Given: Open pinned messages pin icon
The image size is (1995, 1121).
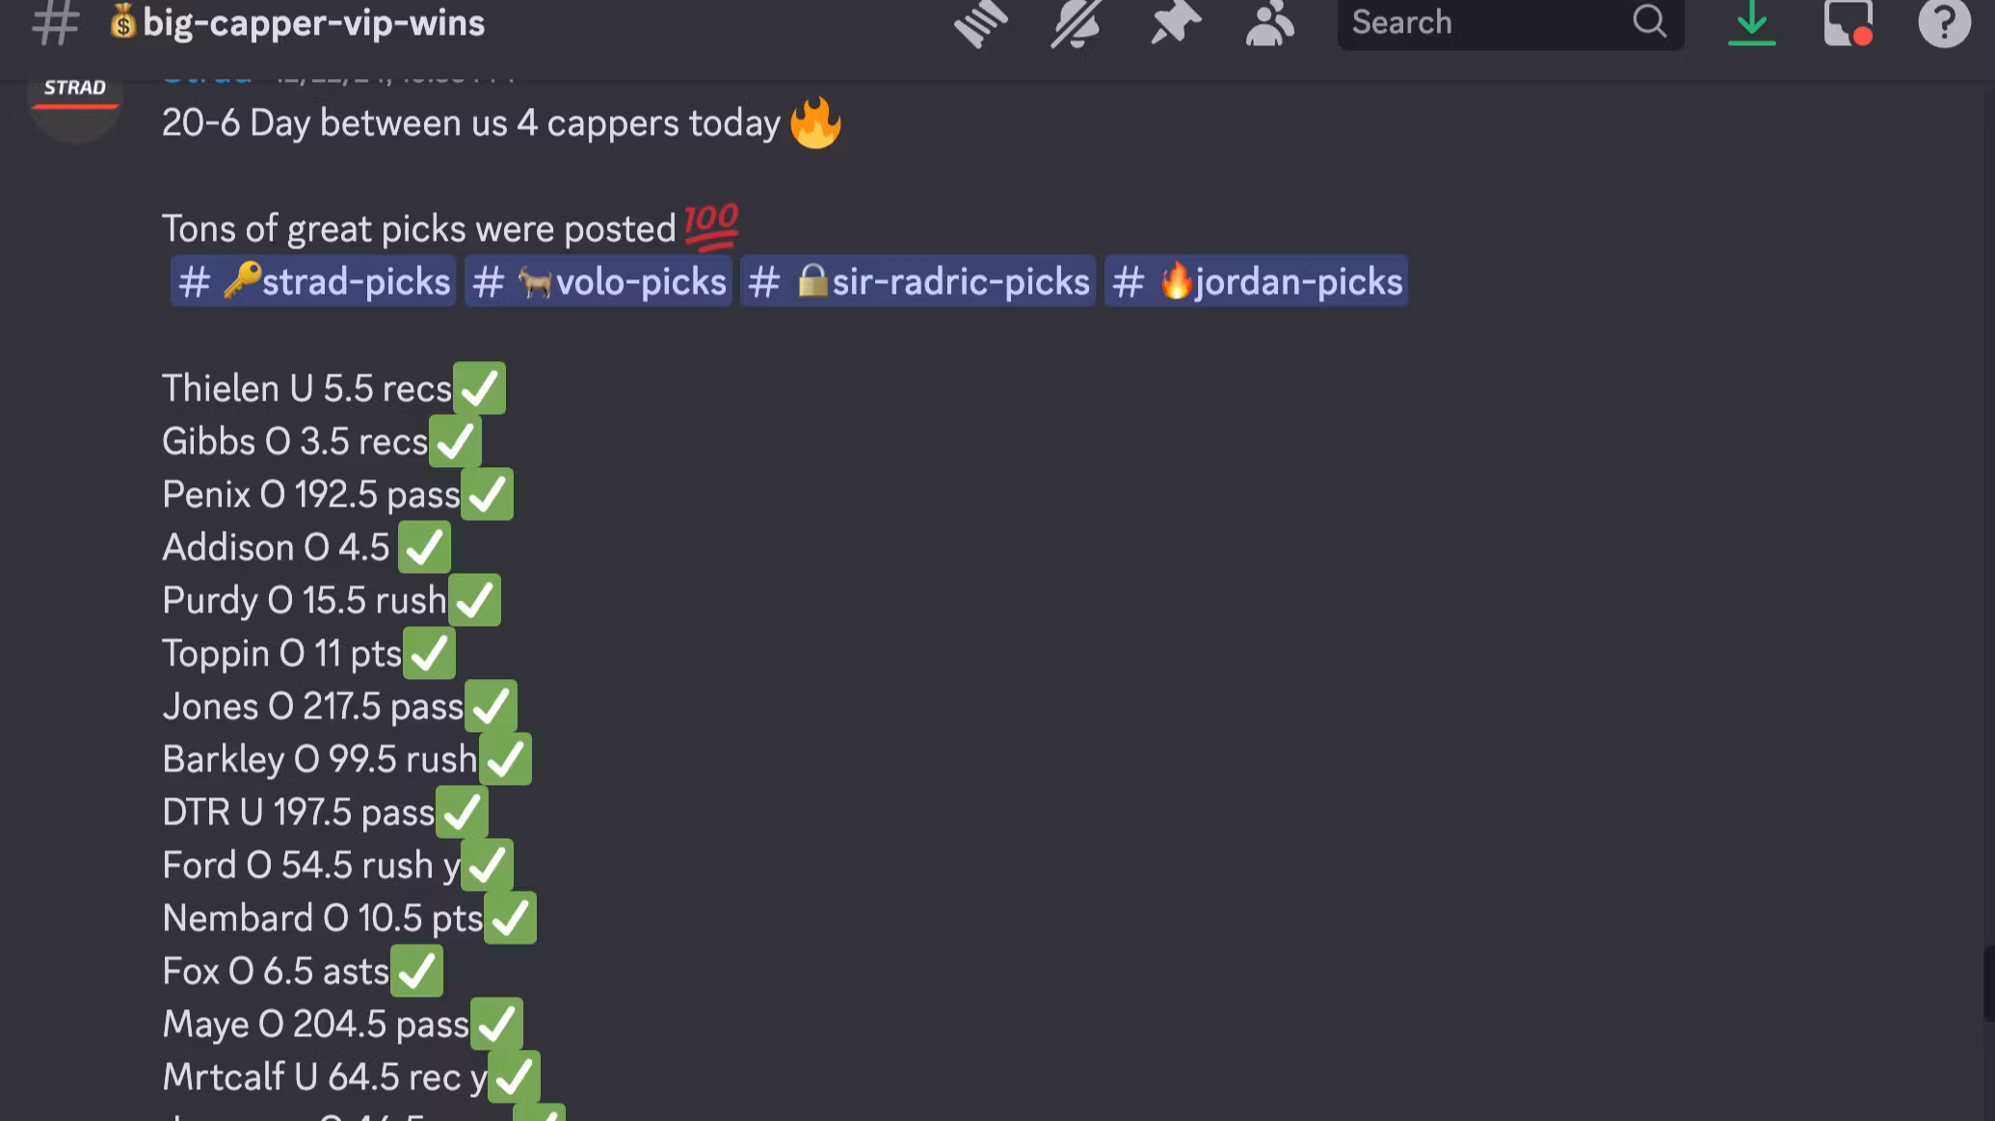Looking at the screenshot, I should 1175,23.
